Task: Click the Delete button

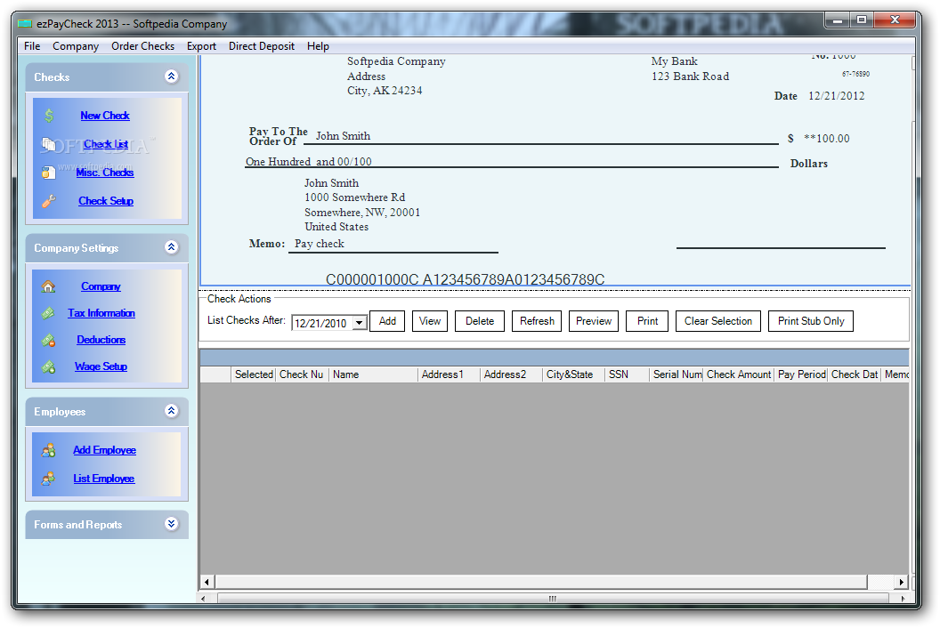Action: coord(480,321)
